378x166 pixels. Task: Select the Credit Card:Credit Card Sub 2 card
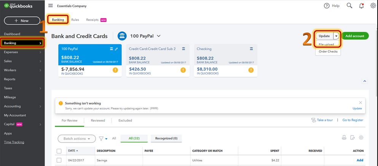[x=158, y=61]
